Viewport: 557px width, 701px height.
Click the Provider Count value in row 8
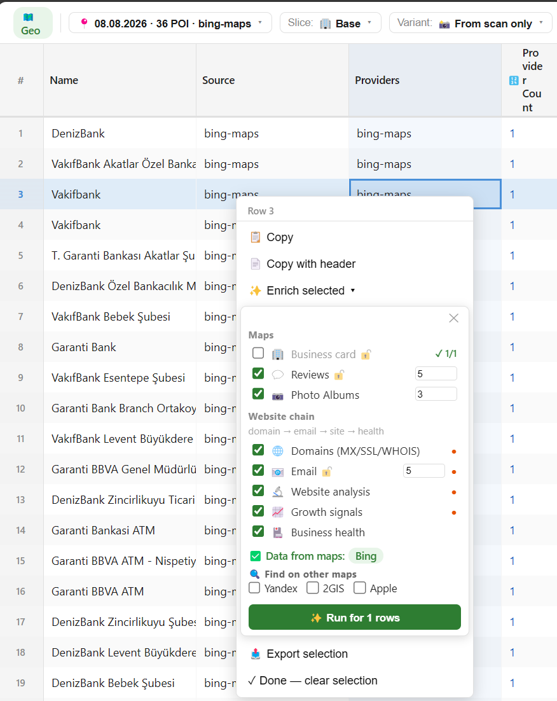point(512,347)
